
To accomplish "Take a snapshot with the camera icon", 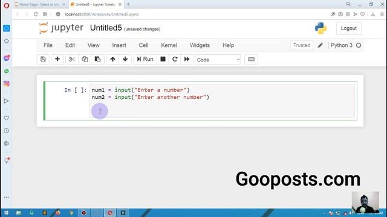I will [x=340, y=14].
